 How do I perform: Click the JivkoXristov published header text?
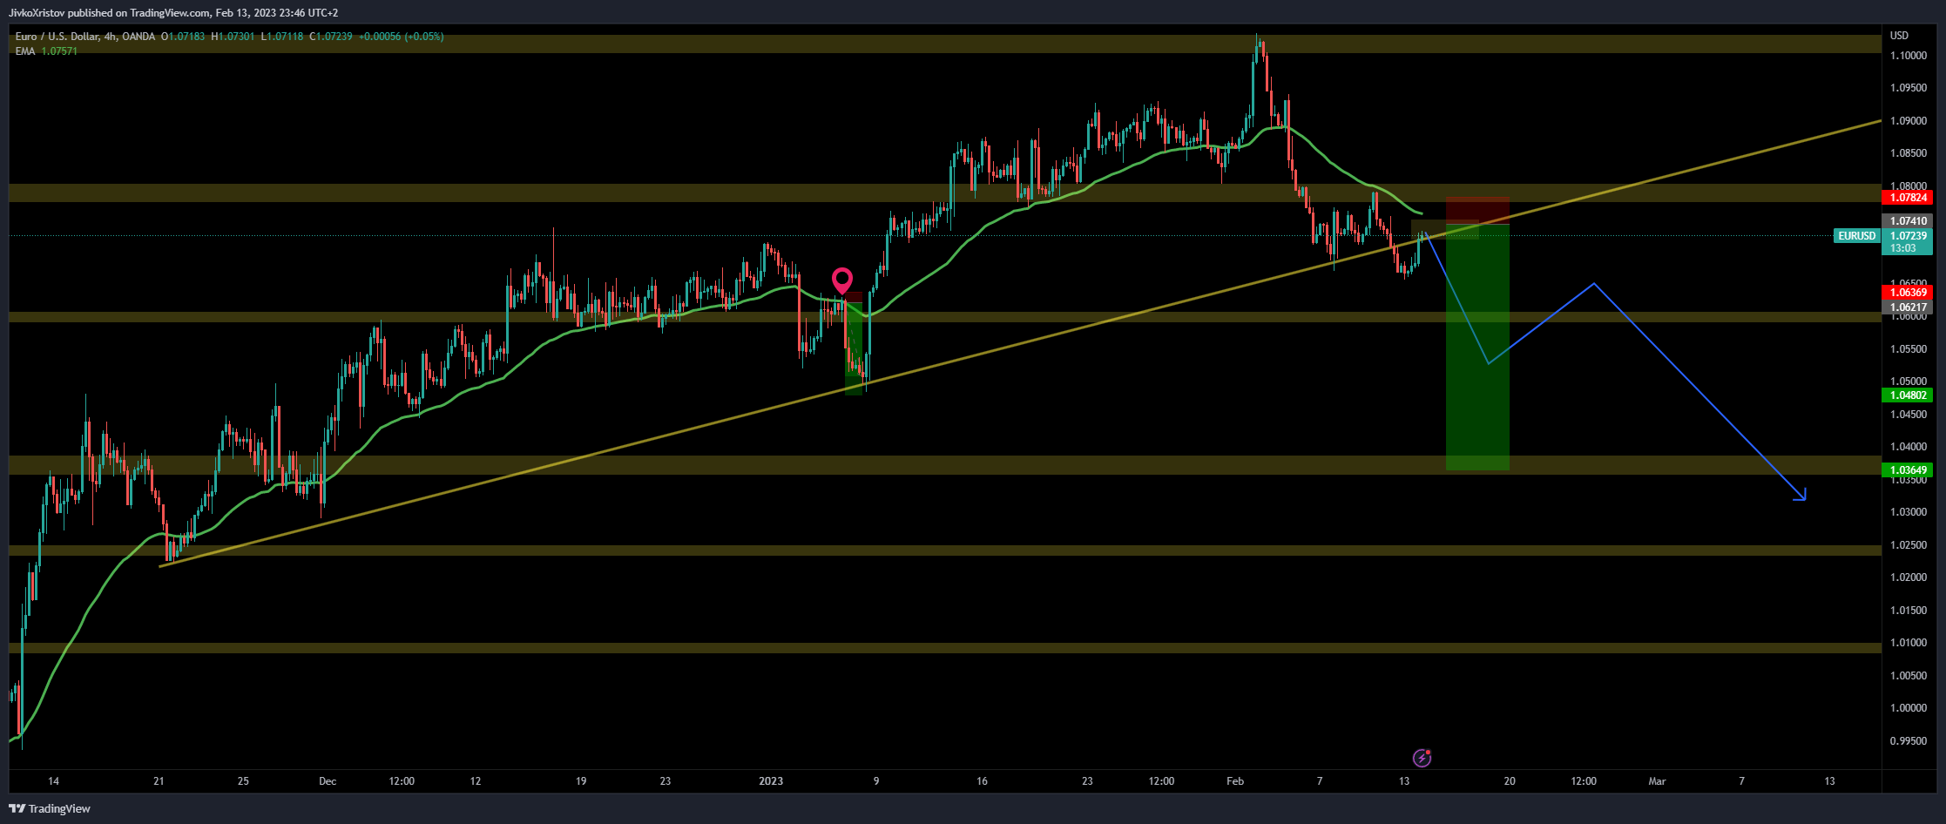173,12
